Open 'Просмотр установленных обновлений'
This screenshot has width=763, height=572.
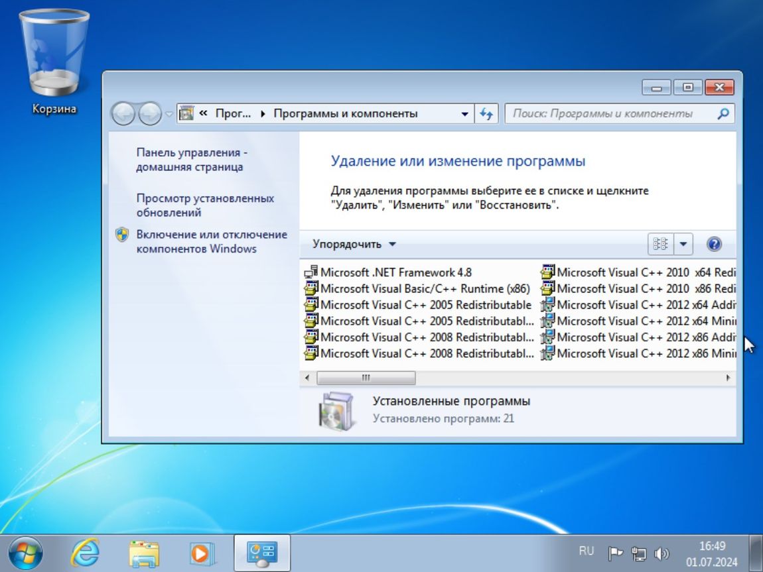[206, 204]
